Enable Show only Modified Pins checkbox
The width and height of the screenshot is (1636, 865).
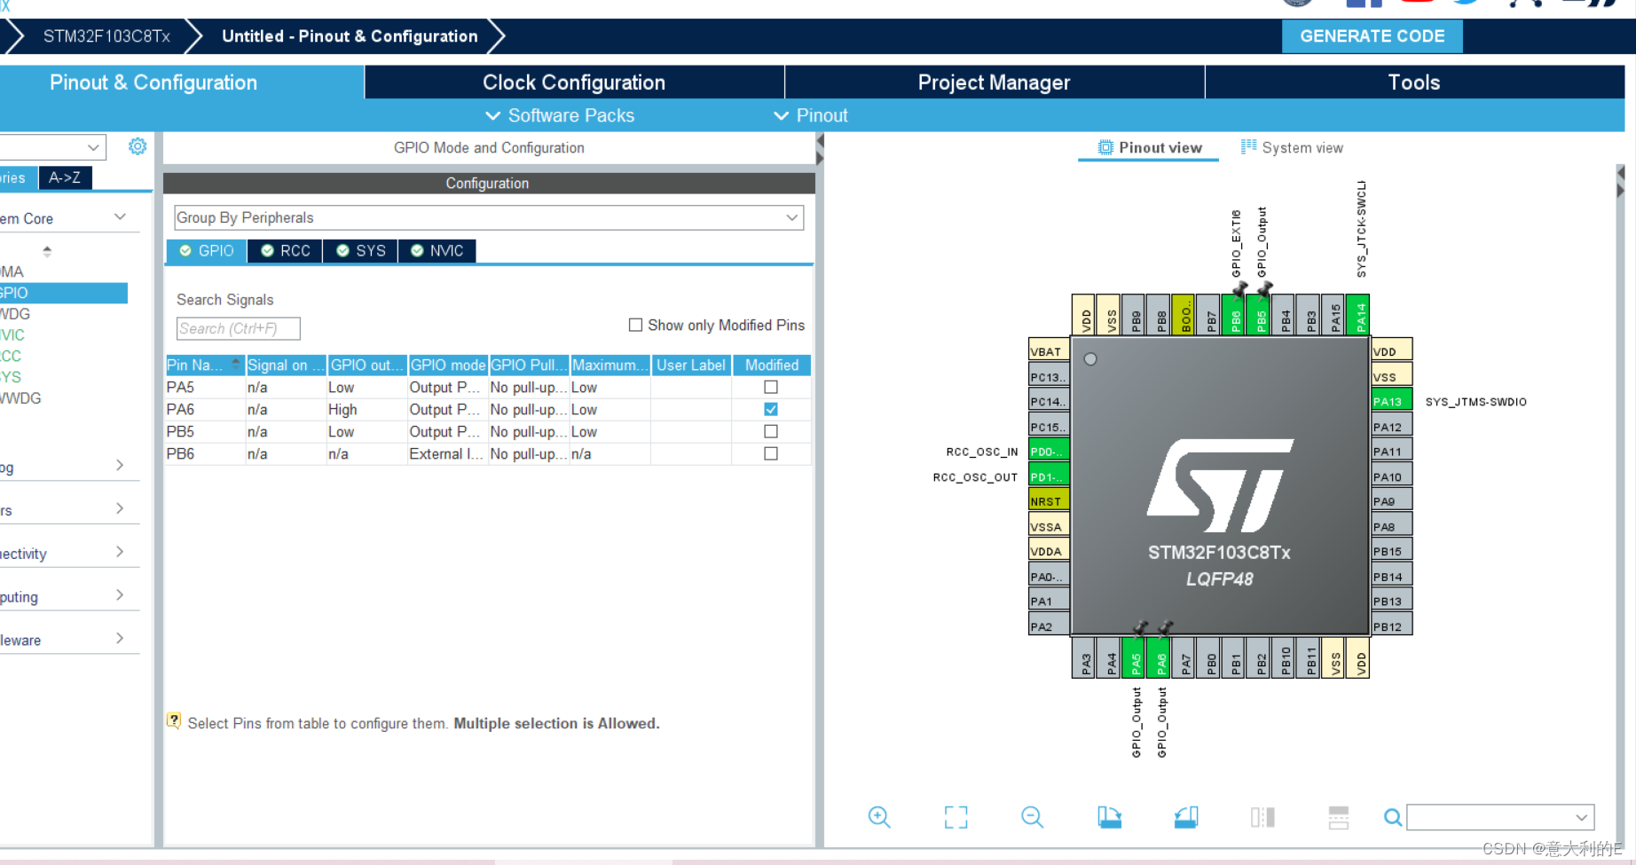pos(635,325)
